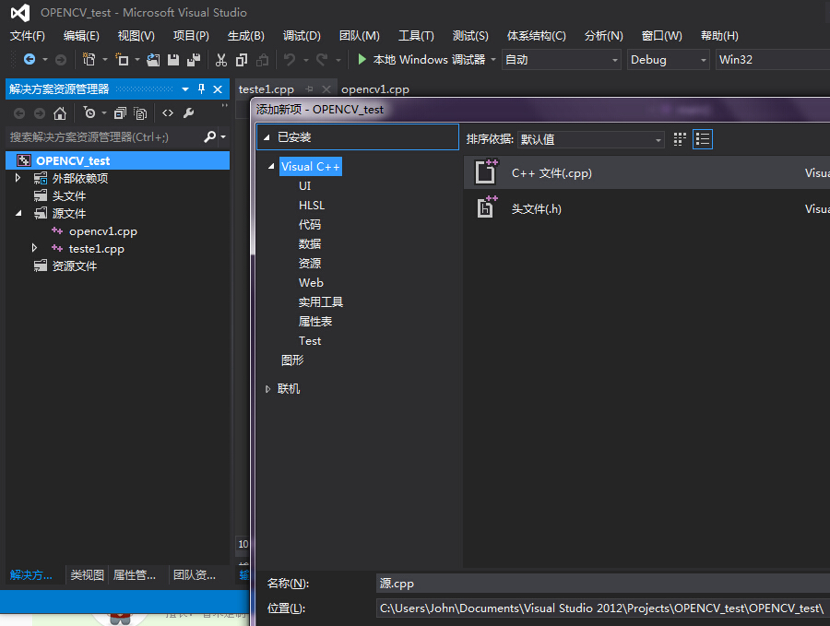Viewport: 830px width, 626px height.
Task: Select the HLSL category in dialog
Action: click(x=312, y=206)
